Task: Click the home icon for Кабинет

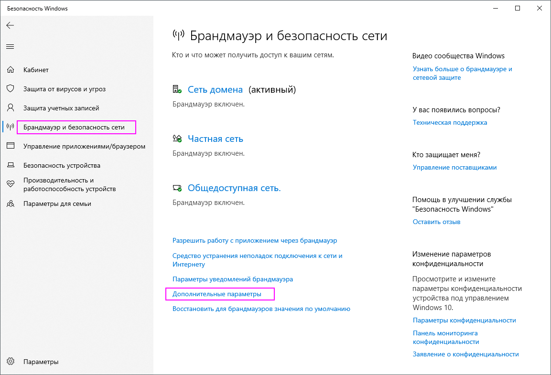Action: [11, 70]
